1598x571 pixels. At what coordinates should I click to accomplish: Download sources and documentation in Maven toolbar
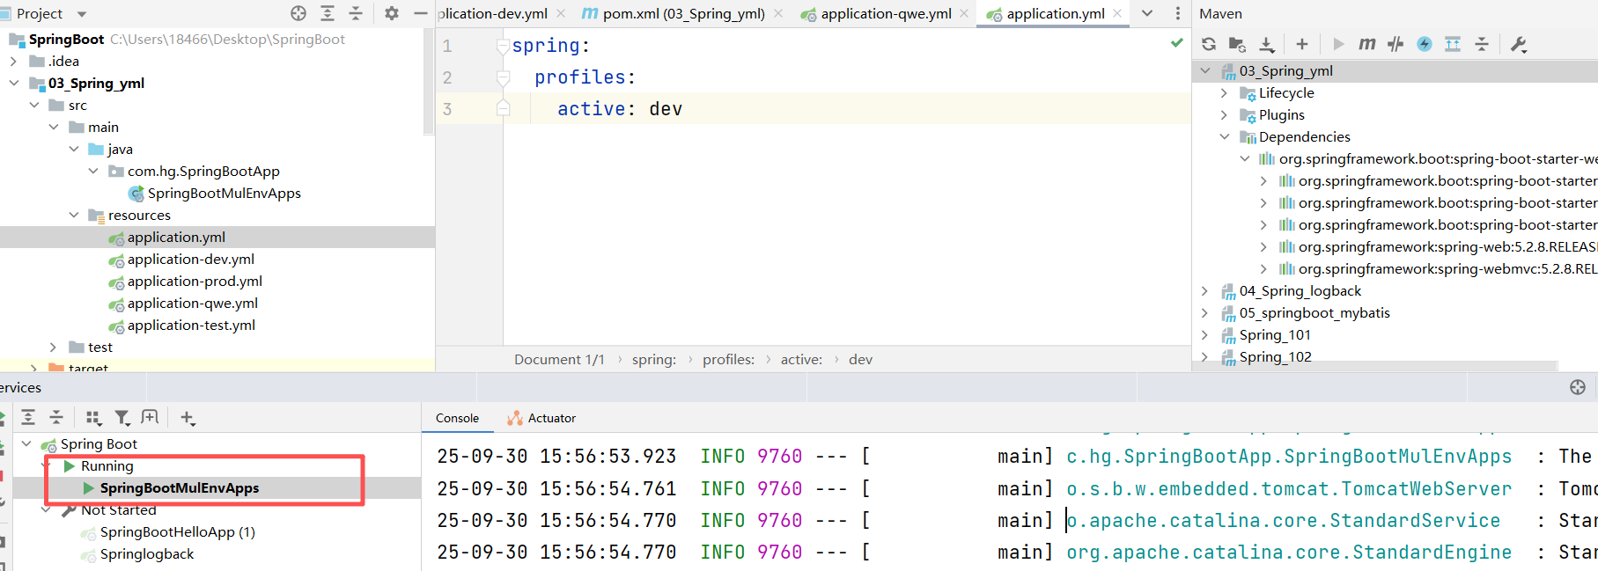click(x=1266, y=44)
